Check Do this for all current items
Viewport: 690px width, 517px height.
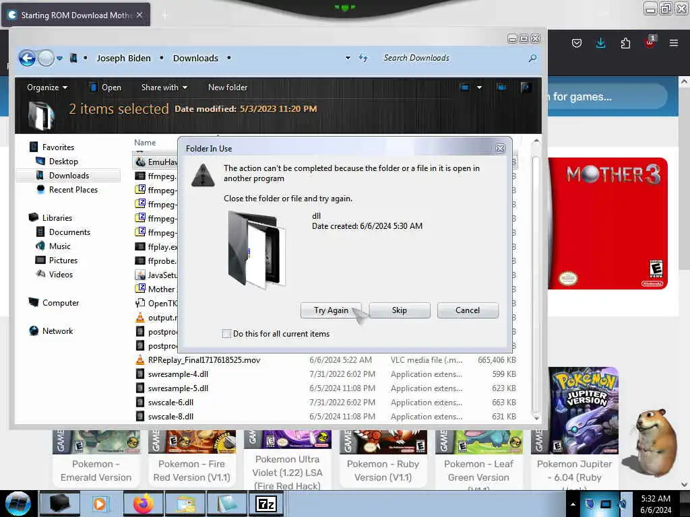pyautogui.click(x=226, y=334)
